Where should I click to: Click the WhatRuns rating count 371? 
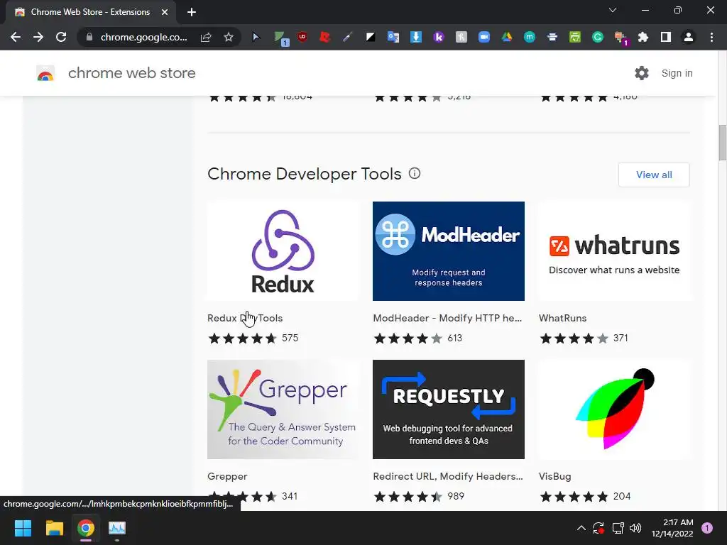tap(621, 338)
